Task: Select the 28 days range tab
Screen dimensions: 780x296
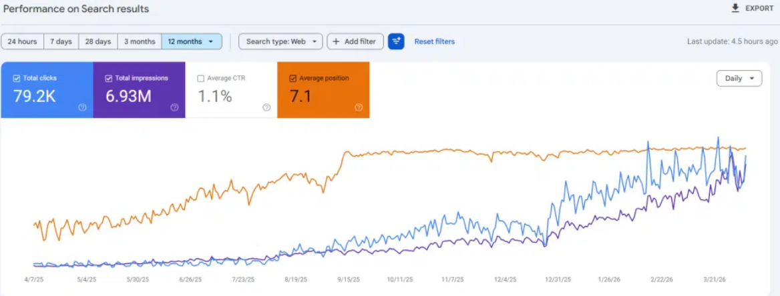Action: coord(98,42)
